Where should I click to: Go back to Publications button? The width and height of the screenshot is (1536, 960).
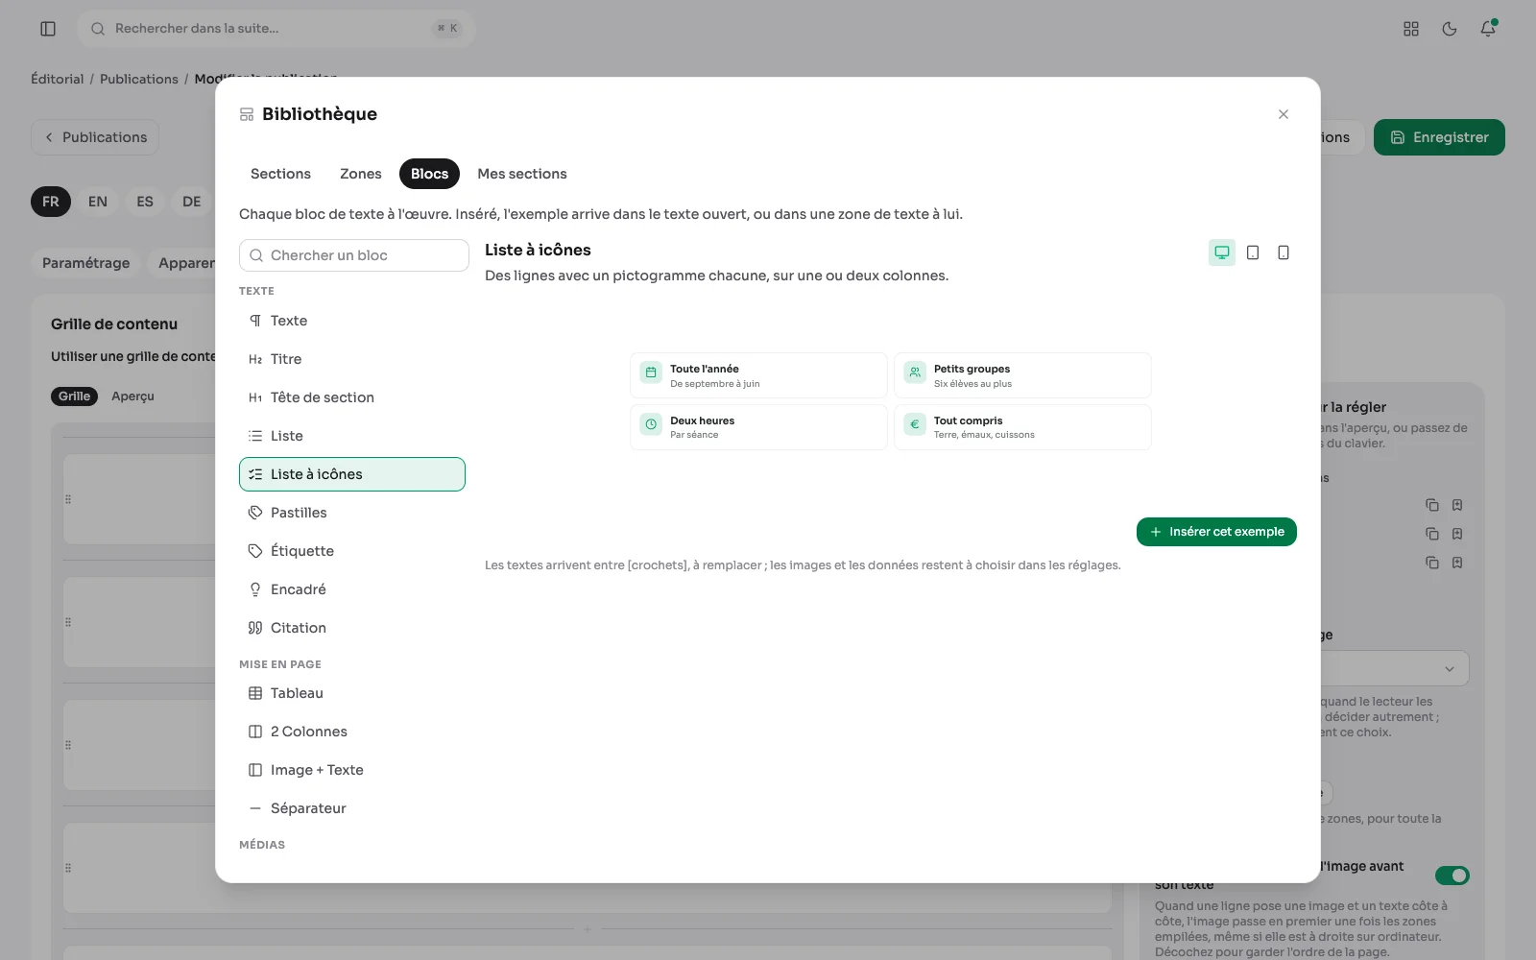pyautogui.click(x=95, y=137)
